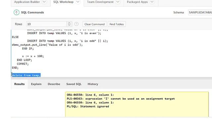The width and height of the screenshot is (212, 119).
Task: Click the 'COMMIT;' line in editor
Action: point(23,64)
